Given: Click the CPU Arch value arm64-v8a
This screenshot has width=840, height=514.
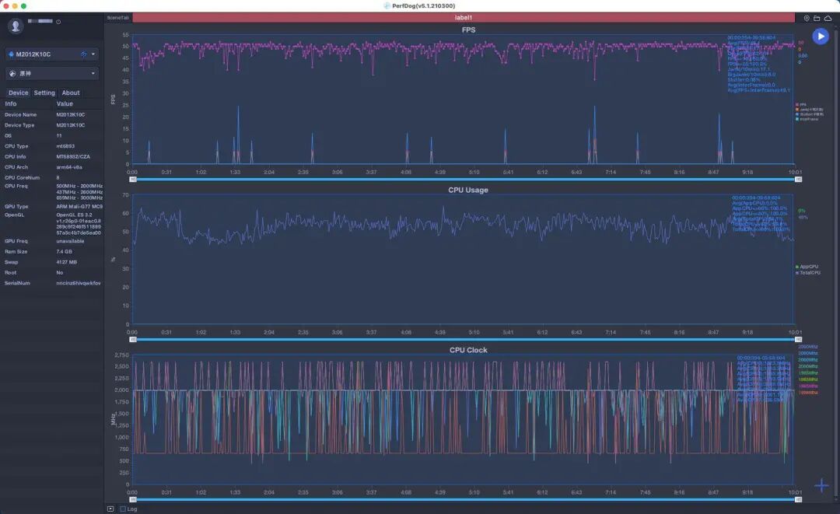Looking at the screenshot, I should tap(69, 167).
